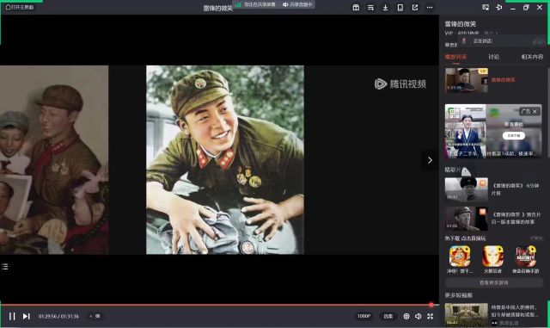Pause the video playback

[x=12, y=316]
